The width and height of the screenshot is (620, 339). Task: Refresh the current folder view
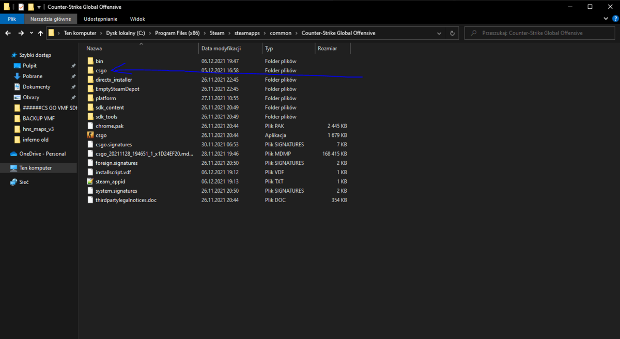coord(452,33)
